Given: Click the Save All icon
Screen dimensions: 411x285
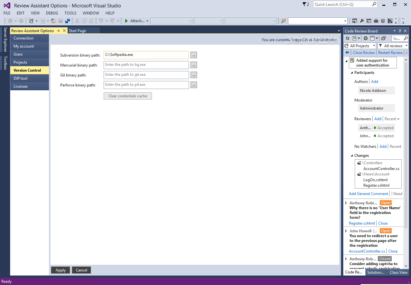Looking at the screenshot, I should click(68, 21).
